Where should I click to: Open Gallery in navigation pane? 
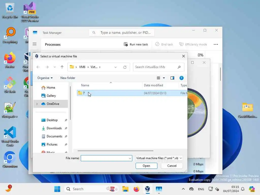point(51,96)
